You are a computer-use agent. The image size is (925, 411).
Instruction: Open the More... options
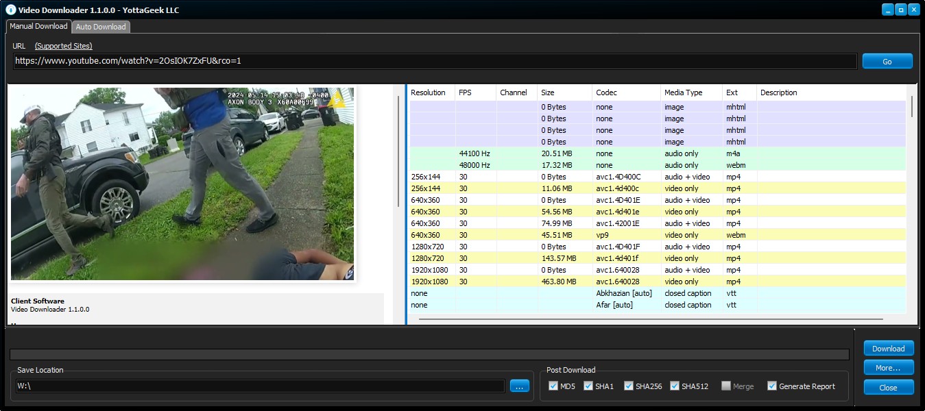(x=888, y=367)
